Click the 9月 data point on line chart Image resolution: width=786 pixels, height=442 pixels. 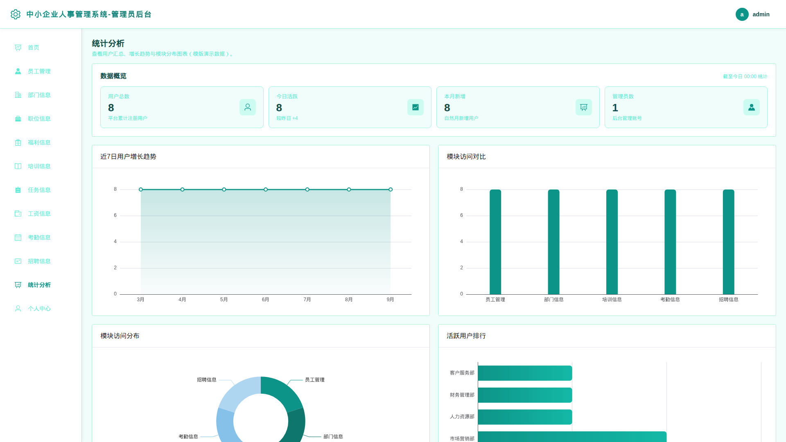[391, 189]
